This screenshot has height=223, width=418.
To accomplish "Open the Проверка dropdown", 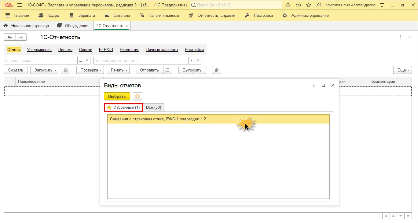I will tap(90, 70).
